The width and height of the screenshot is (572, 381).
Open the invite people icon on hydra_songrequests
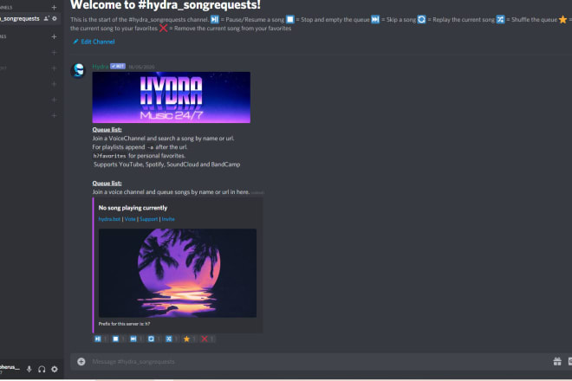click(x=46, y=18)
